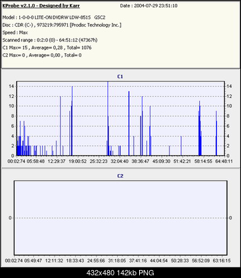Click the right y-axis value 12 in C1
Screen dimensions: 241x278
[x=229, y=96]
